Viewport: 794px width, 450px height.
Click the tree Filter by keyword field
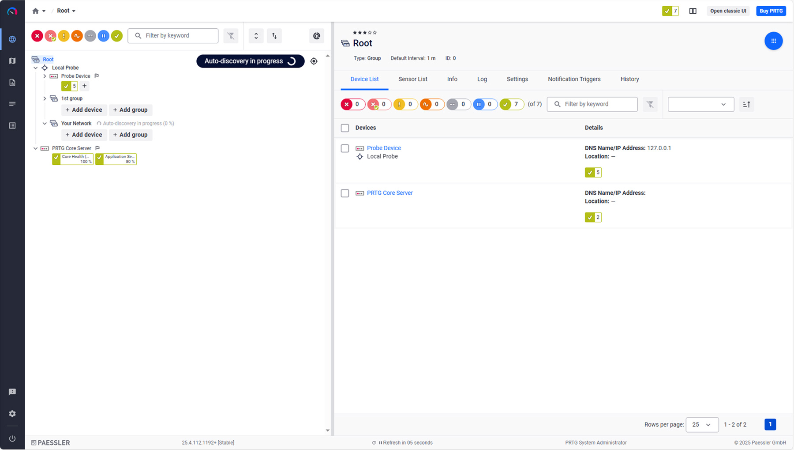(173, 36)
